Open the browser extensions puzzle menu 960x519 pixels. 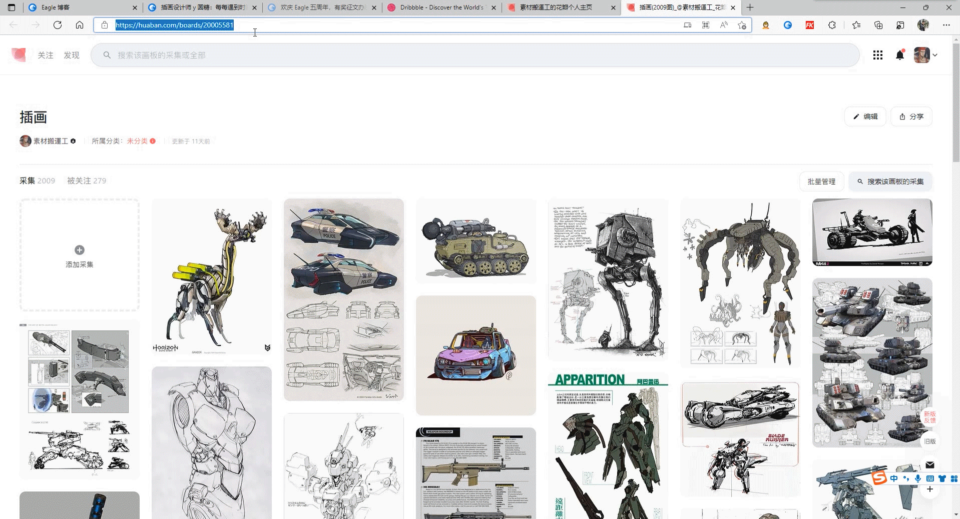click(832, 25)
